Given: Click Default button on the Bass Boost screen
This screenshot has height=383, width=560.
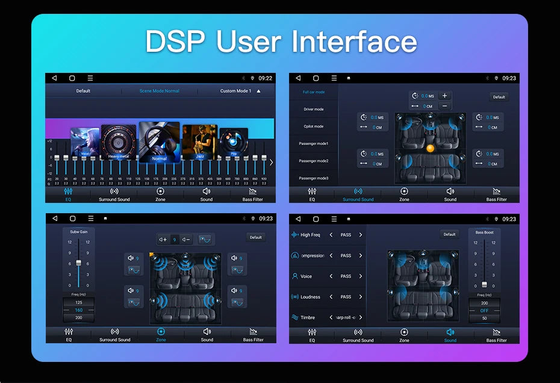Looking at the screenshot, I should coord(449,234).
